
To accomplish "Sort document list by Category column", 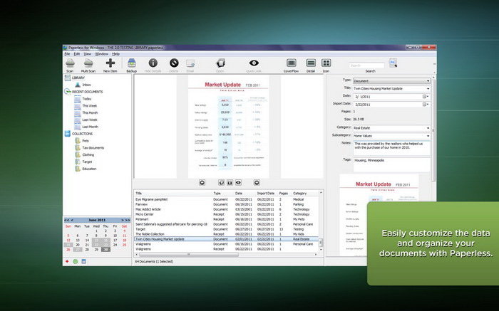I will click(x=305, y=193).
